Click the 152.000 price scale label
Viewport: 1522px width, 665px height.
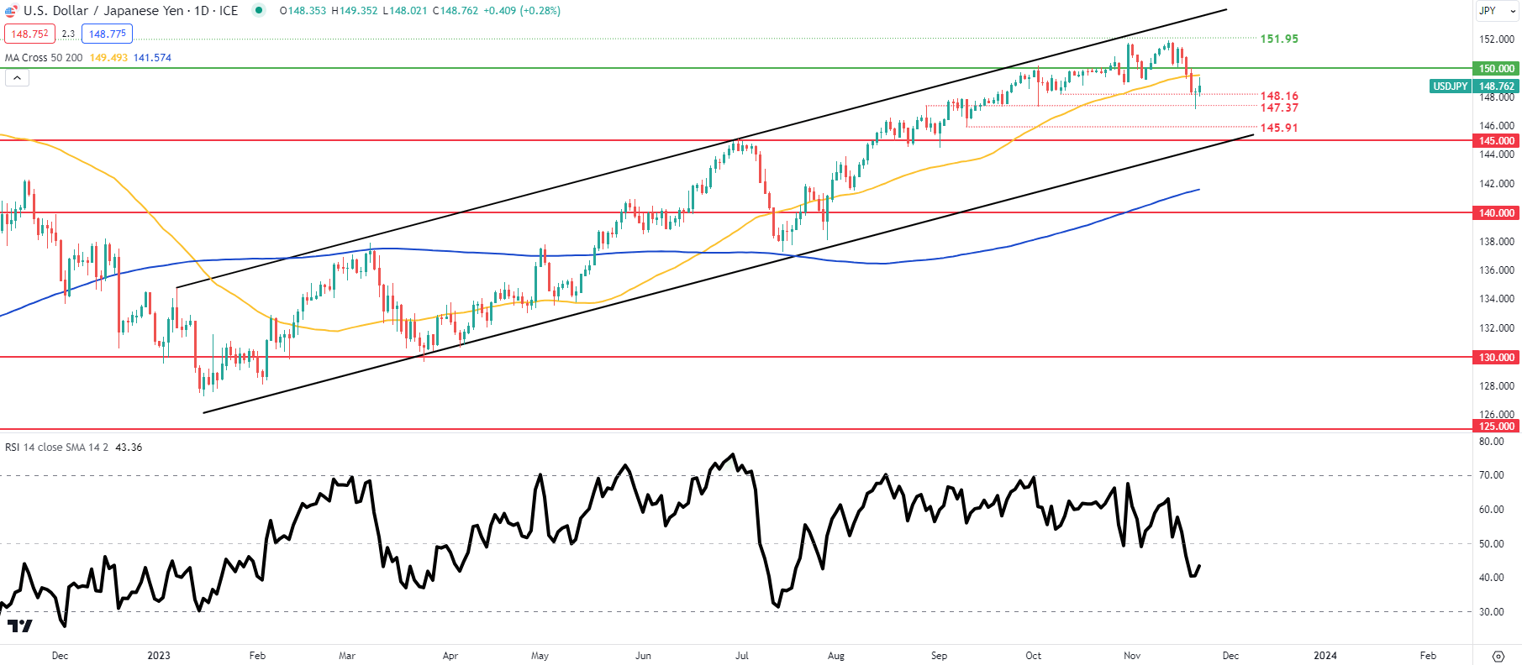click(x=1497, y=39)
